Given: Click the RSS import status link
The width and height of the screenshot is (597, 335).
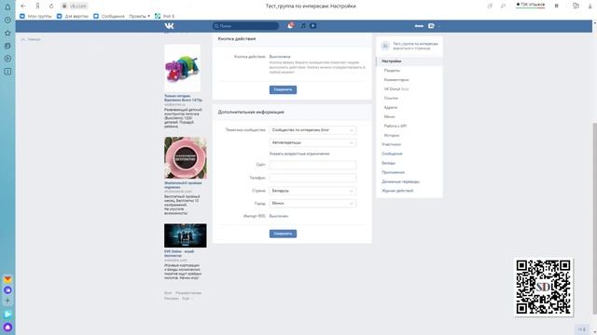Looking at the screenshot, I should point(279,216).
